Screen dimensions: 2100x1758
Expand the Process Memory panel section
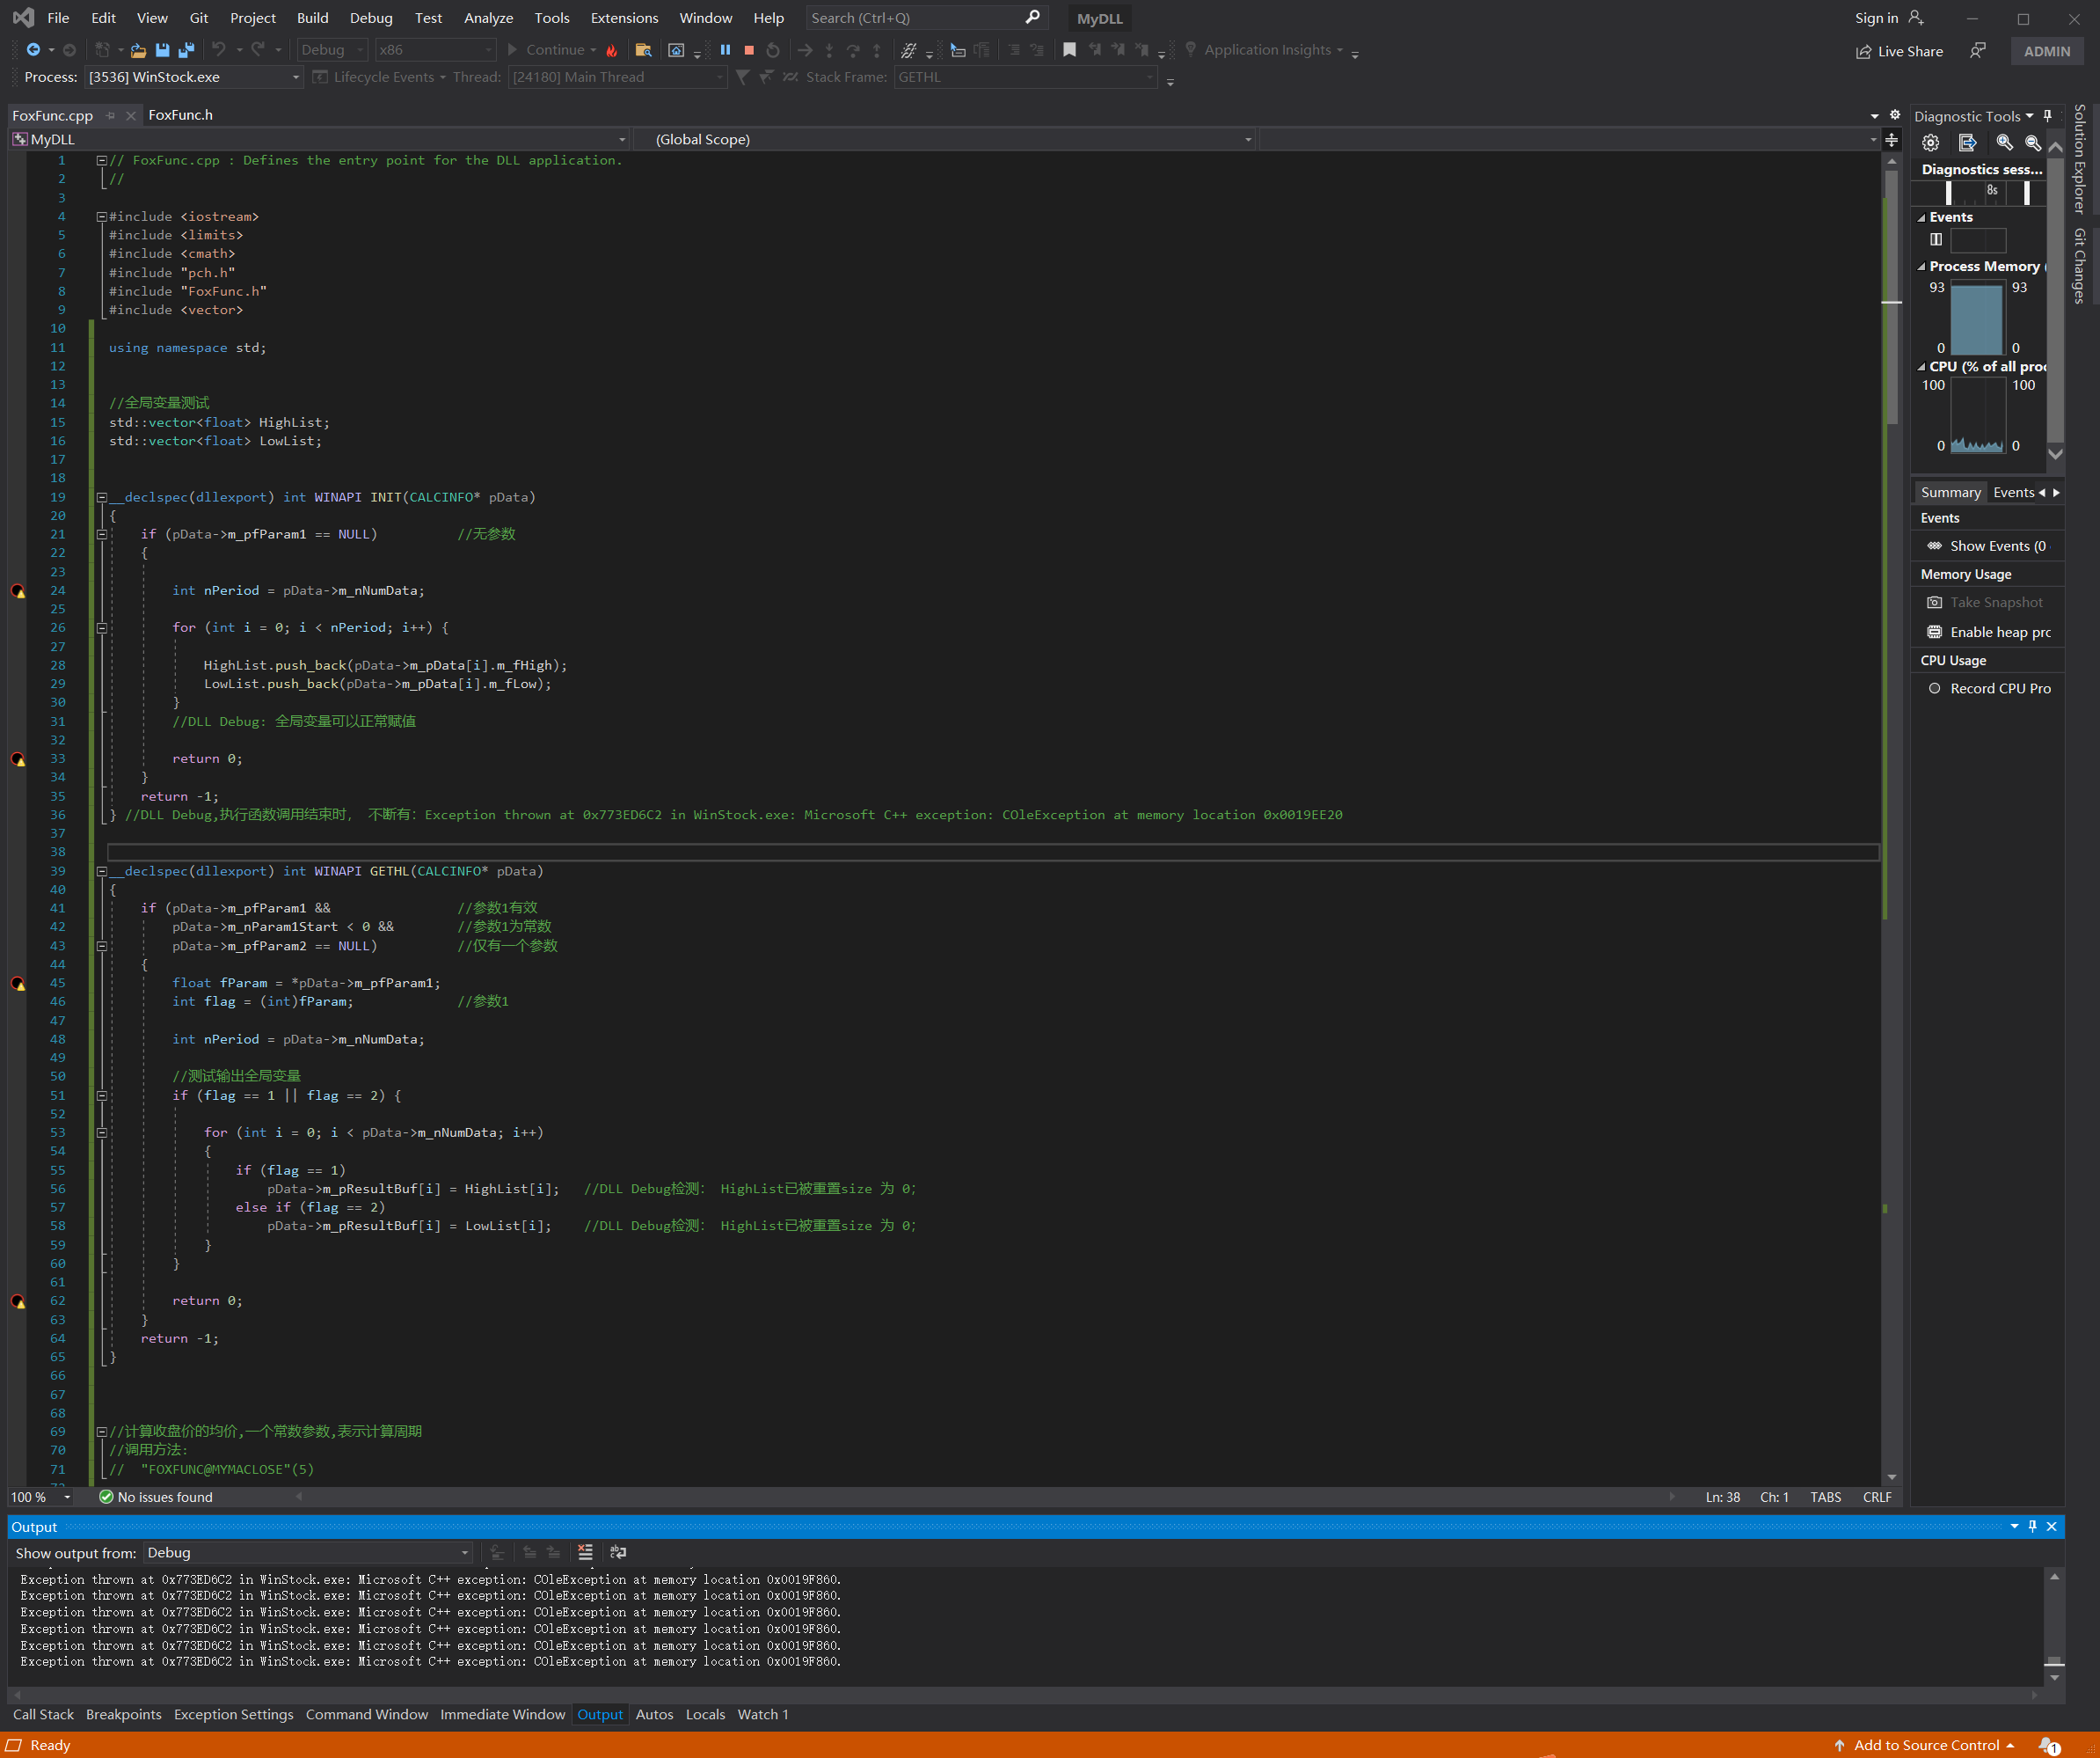point(1919,266)
